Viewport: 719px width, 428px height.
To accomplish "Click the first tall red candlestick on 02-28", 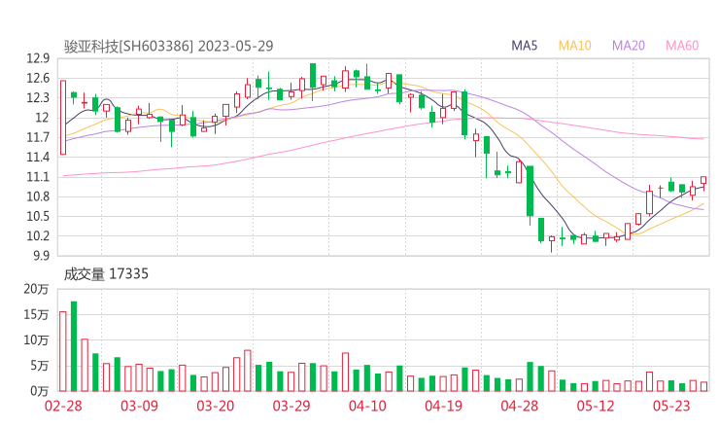I will (63, 118).
